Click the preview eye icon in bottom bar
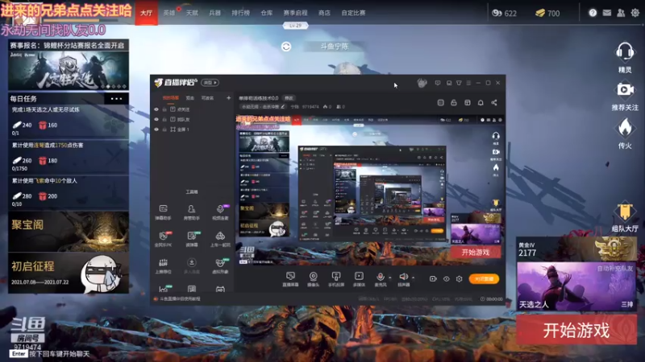Viewport: 645px width, 362px height. point(447,278)
